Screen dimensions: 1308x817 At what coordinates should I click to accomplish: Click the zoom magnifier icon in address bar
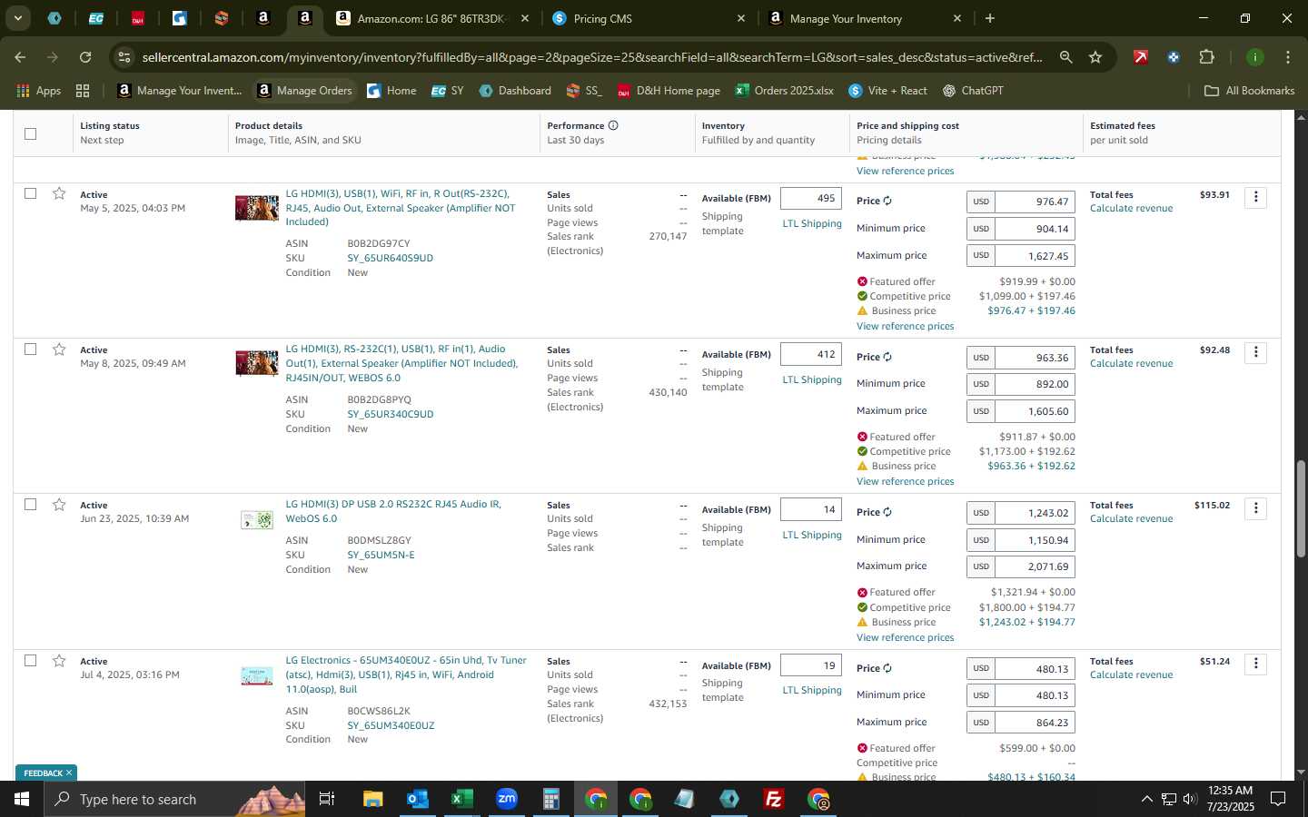tap(1065, 57)
